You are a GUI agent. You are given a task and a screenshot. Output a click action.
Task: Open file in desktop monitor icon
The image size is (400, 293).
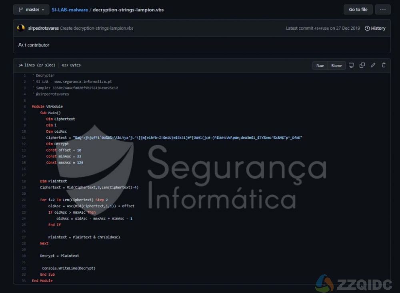click(x=351, y=65)
